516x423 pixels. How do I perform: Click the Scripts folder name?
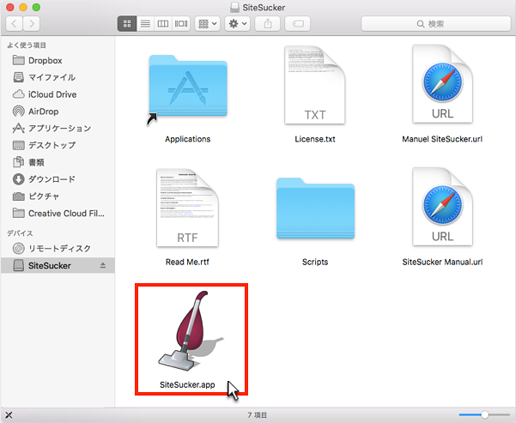[x=315, y=262]
